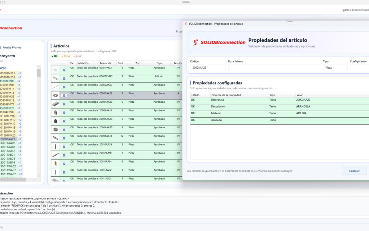Viewport: 369px width, 231px height.
Task: Select the Material value AISI 304
Action: 301,113
